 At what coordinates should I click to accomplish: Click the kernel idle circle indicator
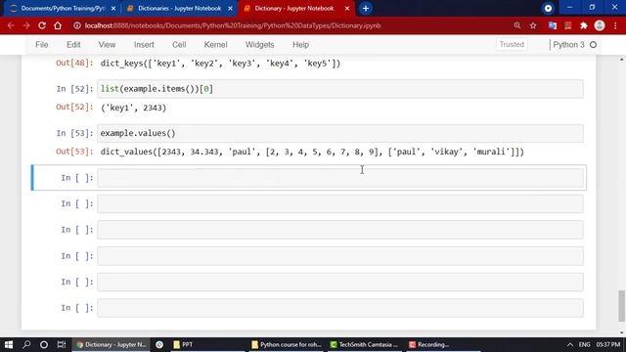pyautogui.click(x=594, y=45)
